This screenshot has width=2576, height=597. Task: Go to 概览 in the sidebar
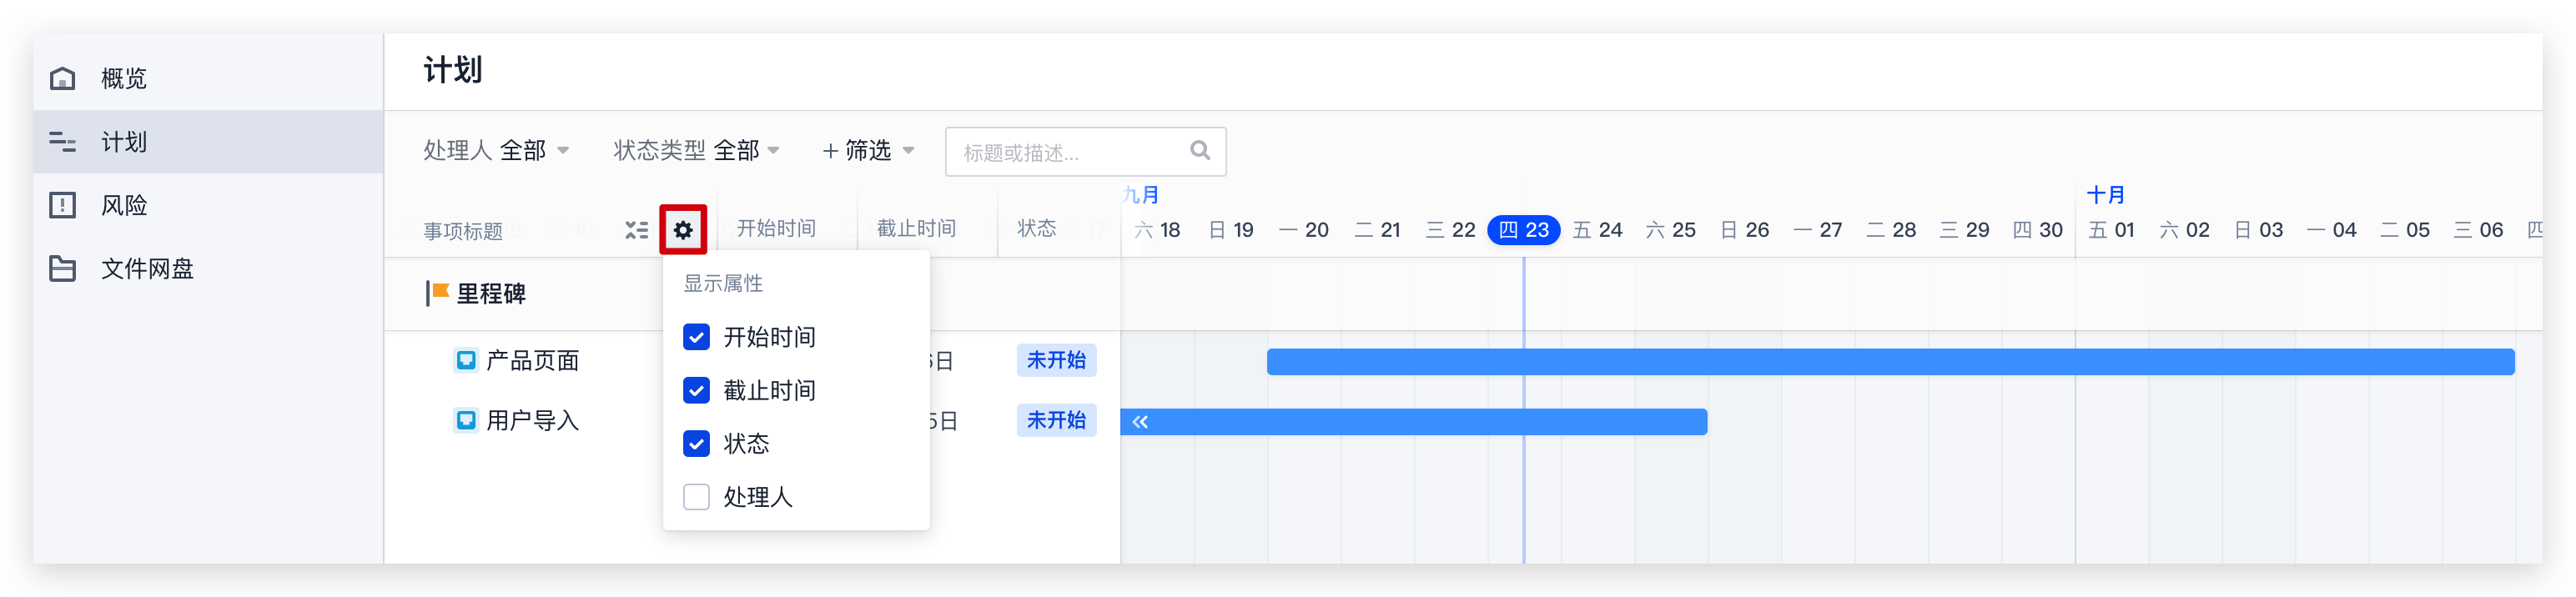point(208,78)
